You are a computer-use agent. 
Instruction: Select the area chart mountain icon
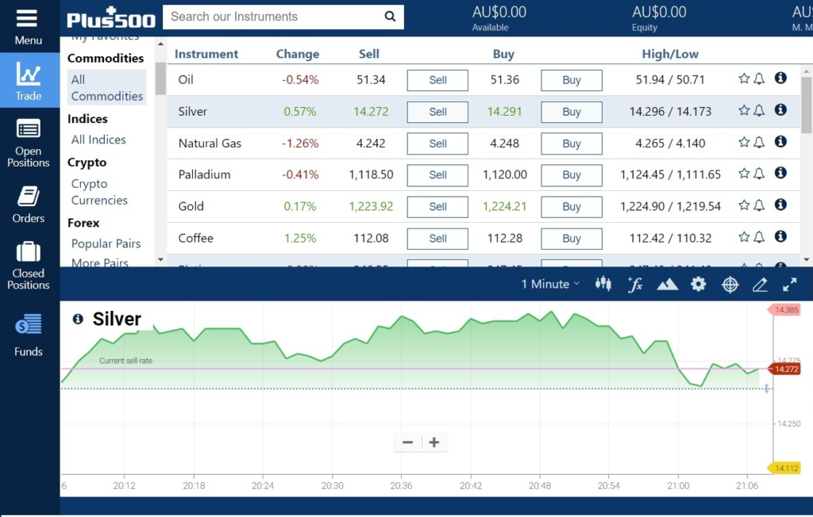(x=667, y=284)
